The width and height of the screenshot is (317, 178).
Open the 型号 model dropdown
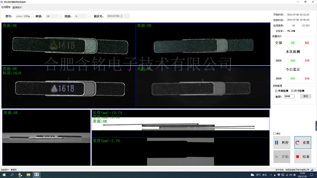24,16
